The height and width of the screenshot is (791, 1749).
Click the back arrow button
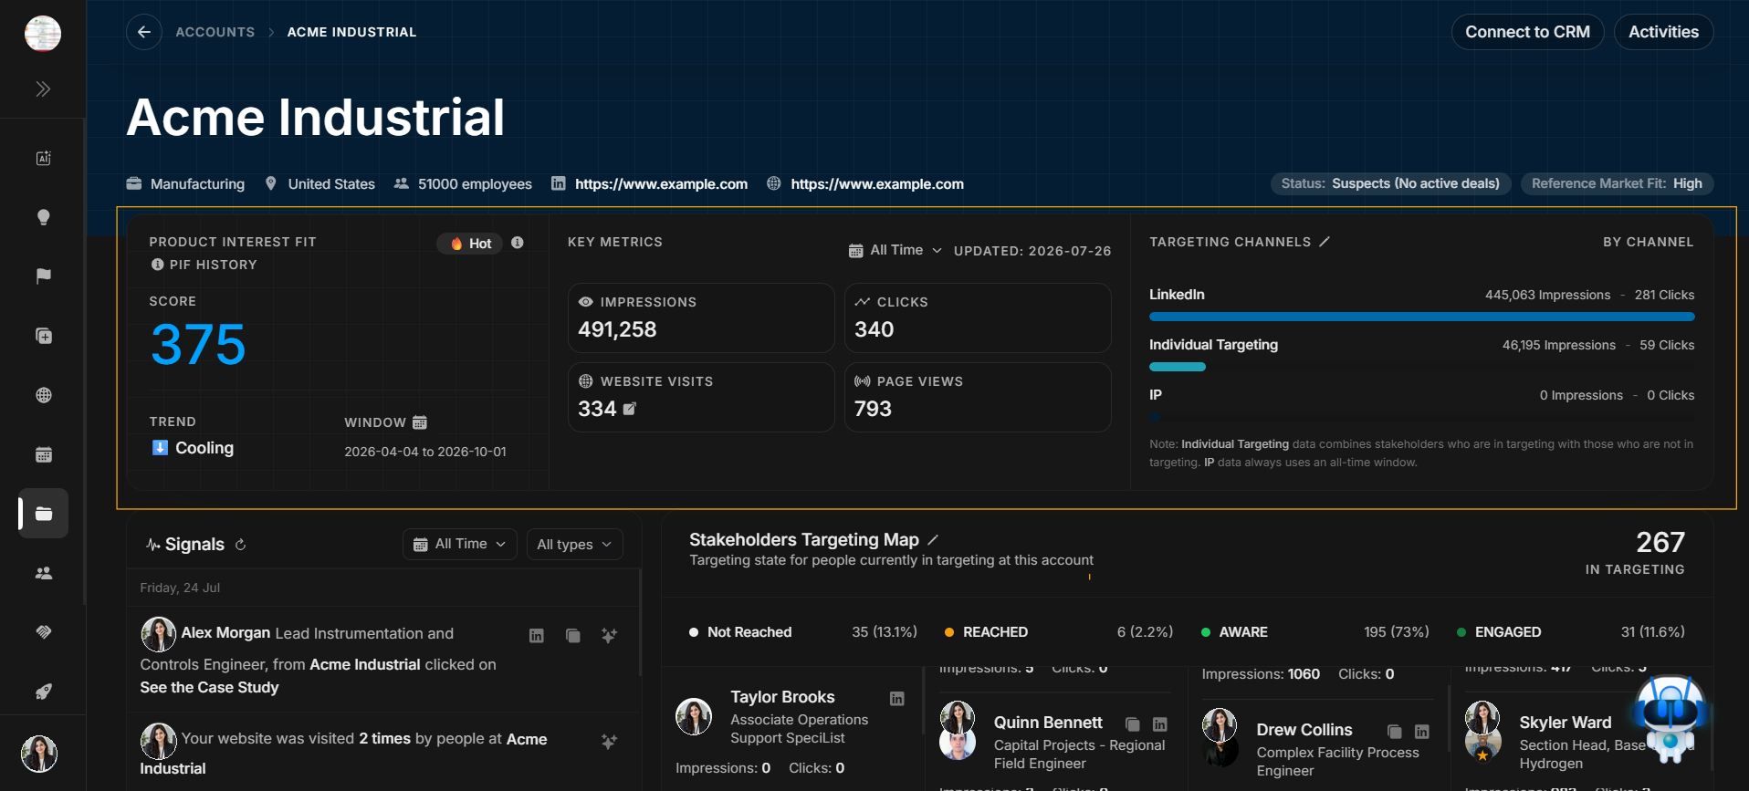click(x=144, y=32)
